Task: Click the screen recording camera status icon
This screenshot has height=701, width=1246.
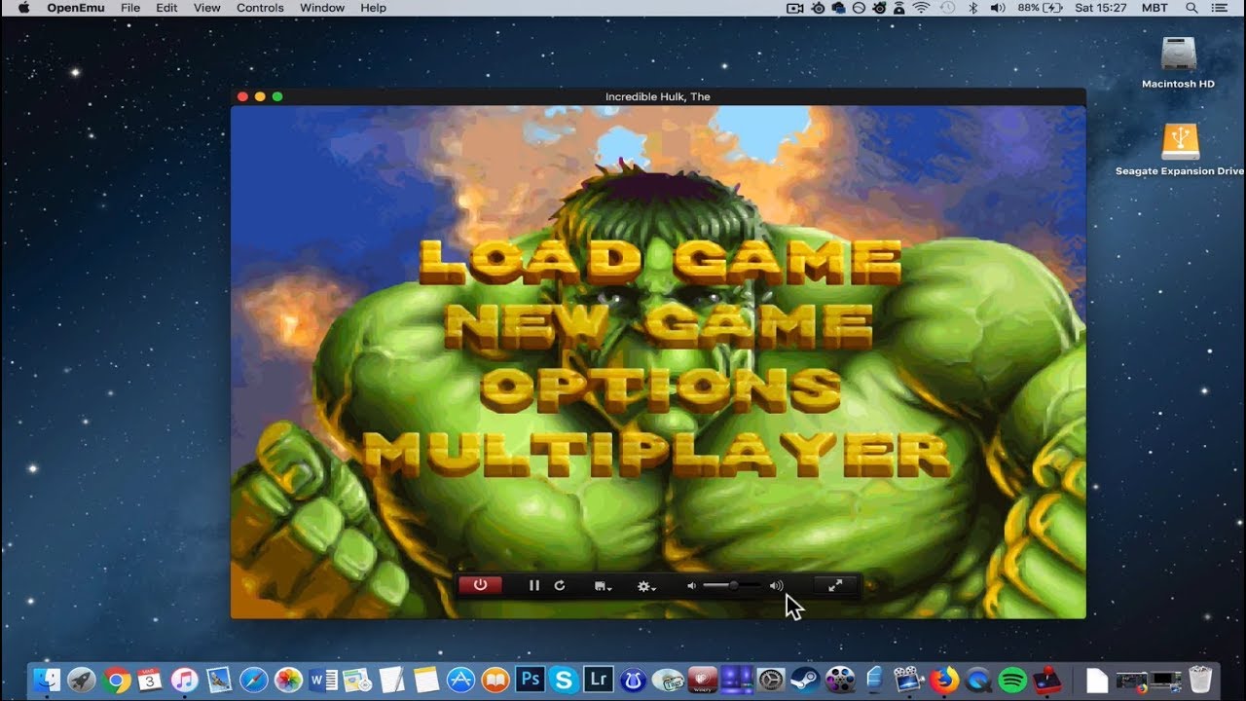Action: point(795,8)
